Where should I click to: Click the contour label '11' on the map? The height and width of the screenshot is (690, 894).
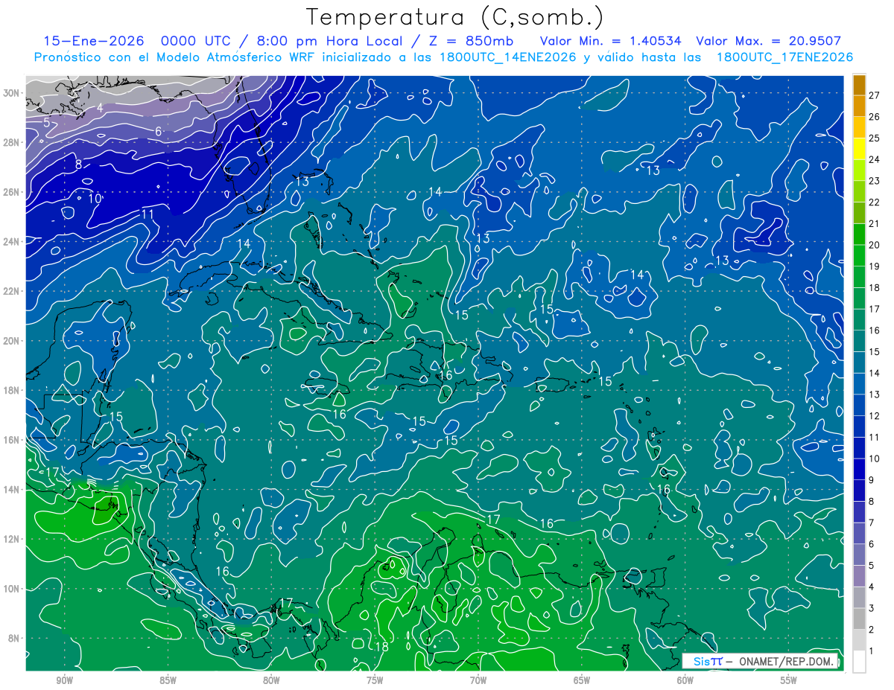point(148,214)
